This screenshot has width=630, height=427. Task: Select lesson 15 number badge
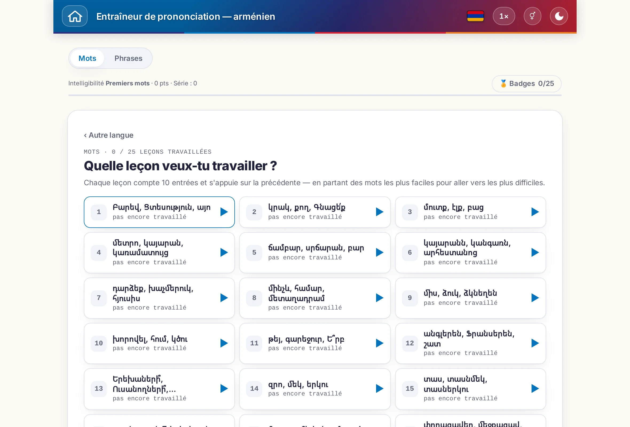coord(409,389)
